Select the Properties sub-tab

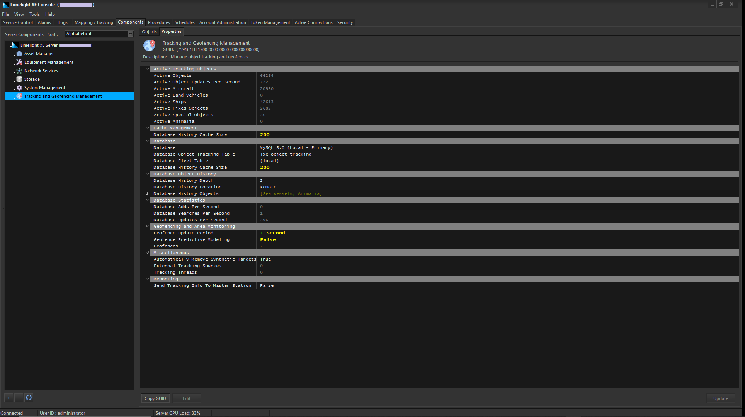point(172,32)
